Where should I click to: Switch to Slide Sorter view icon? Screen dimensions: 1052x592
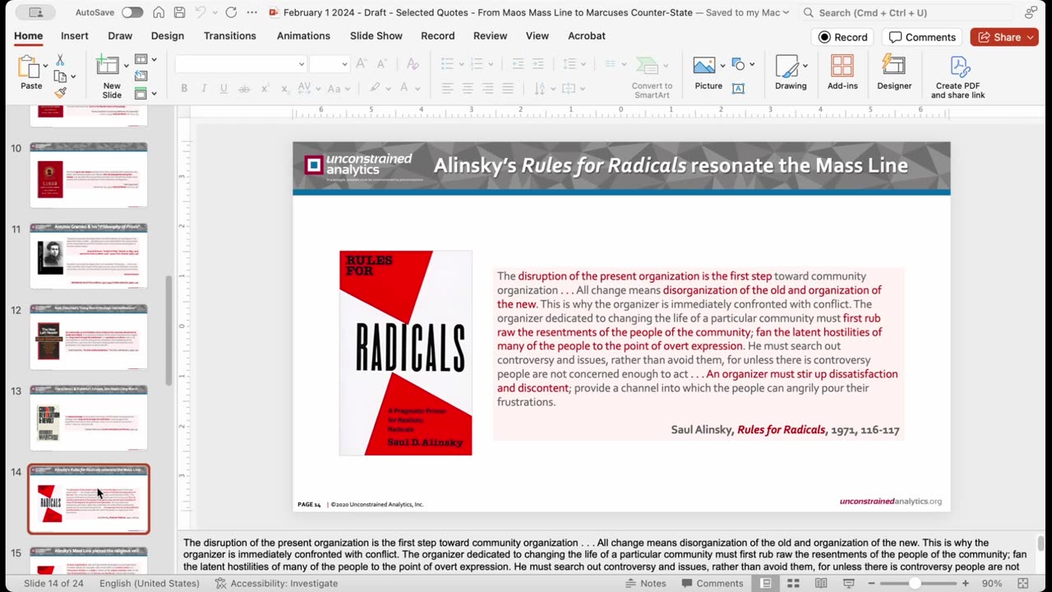point(793,583)
